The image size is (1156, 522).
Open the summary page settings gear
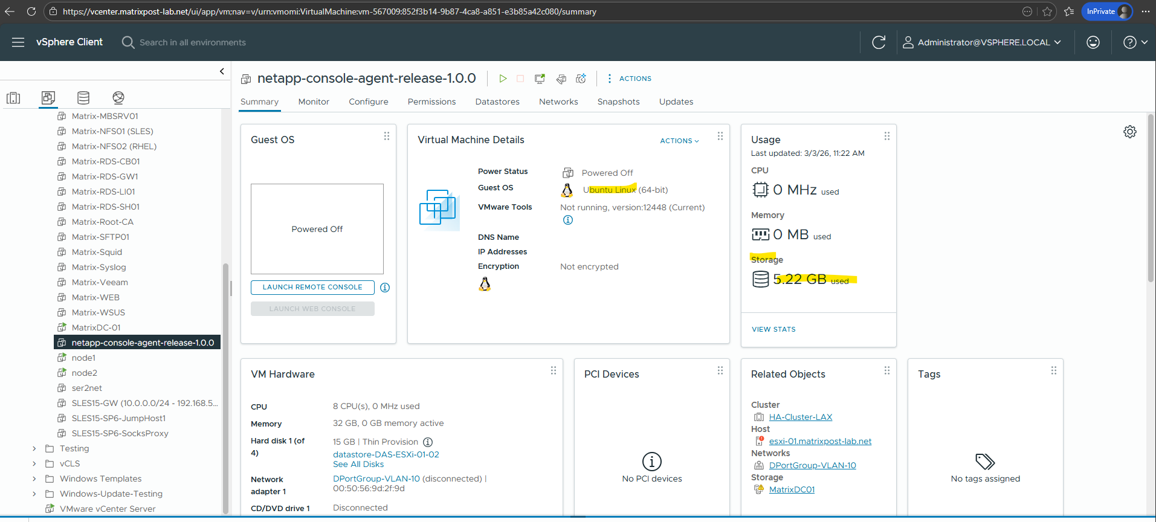[x=1129, y=132]
